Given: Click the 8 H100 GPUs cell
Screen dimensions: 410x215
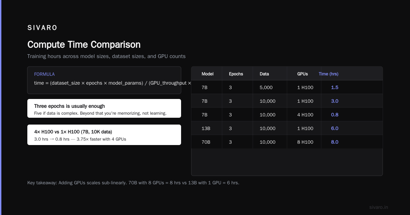Looking at the screenshot, I should 305,142.
